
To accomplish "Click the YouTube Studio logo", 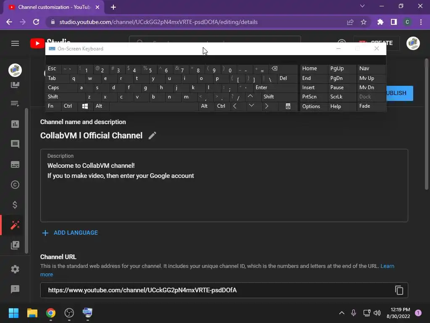I will [50, 43].
